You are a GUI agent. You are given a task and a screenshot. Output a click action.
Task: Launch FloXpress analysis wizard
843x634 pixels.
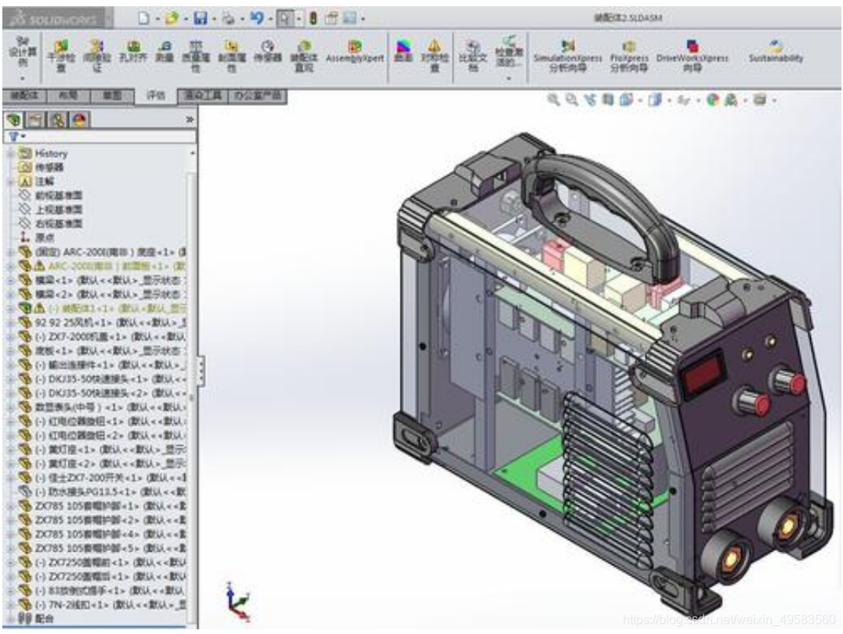click(x=629, y=56)
